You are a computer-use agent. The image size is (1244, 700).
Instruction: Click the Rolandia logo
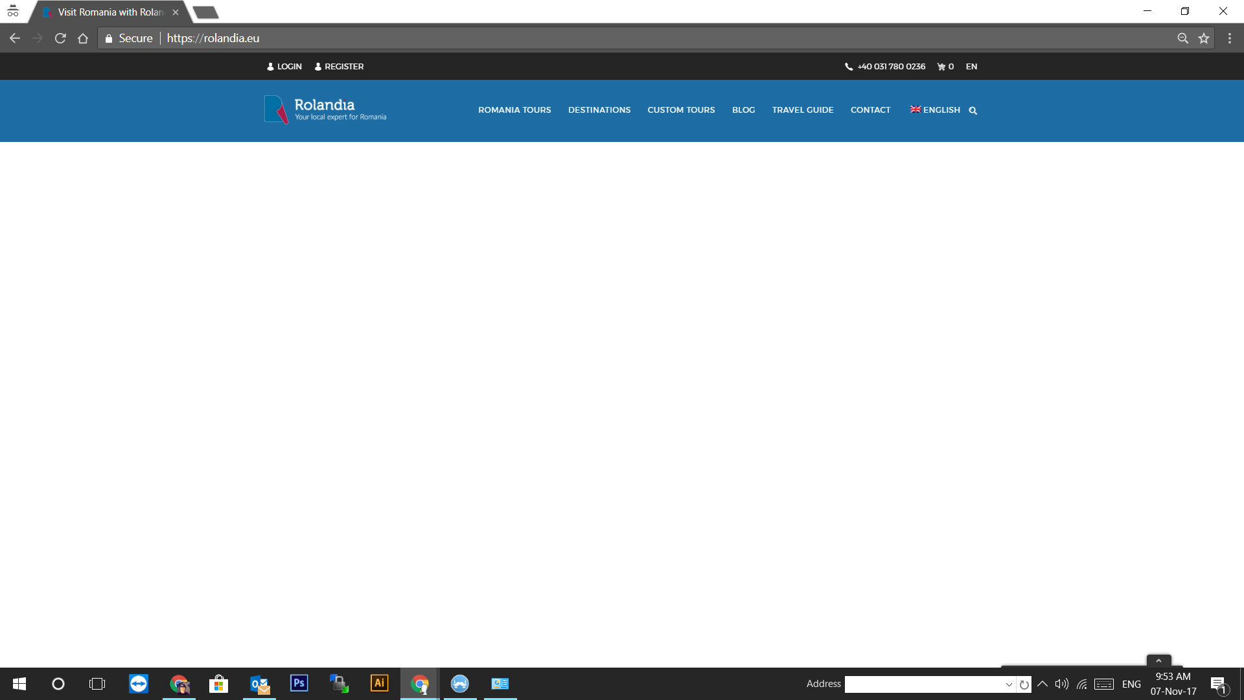click(x=325, y=110)
